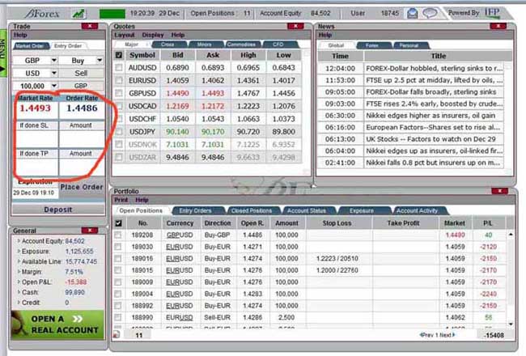Image resolution: width=526 pixels, height=356 pixels.
Task: Open the Account Status tab
Action: 307,210
